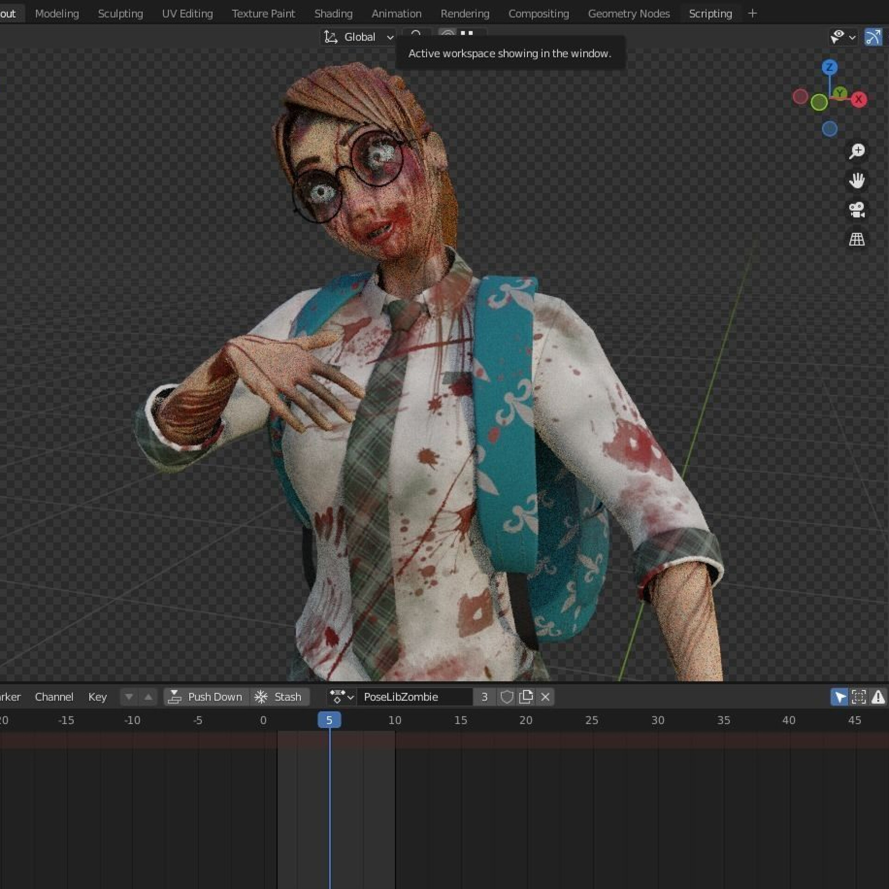
Task: Switch to the Shading workspace
Action: pyautogui.click(x=333, y=13)
